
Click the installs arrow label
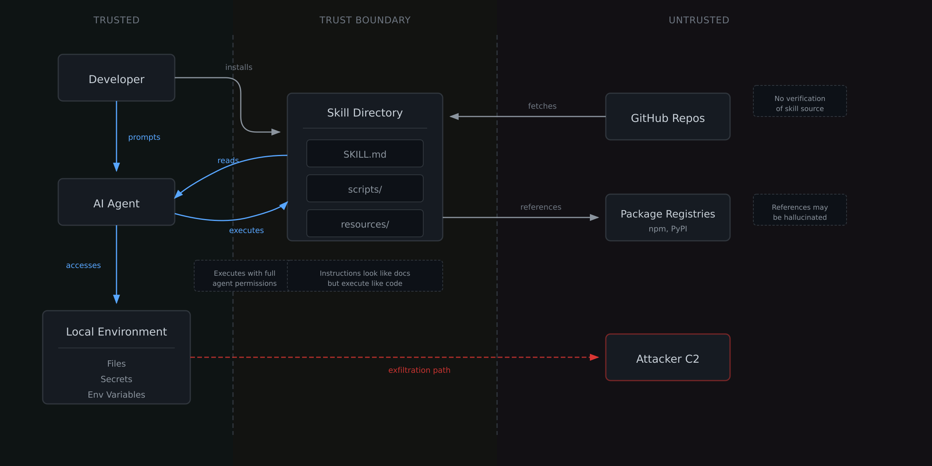[238, 67]
